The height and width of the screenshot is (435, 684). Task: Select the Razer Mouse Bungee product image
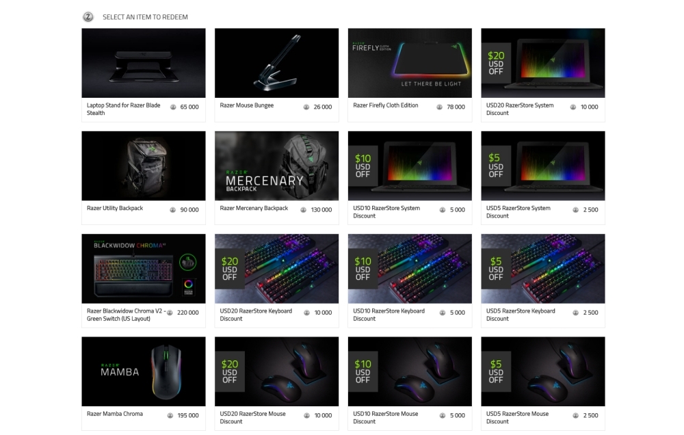click(276, 63)
